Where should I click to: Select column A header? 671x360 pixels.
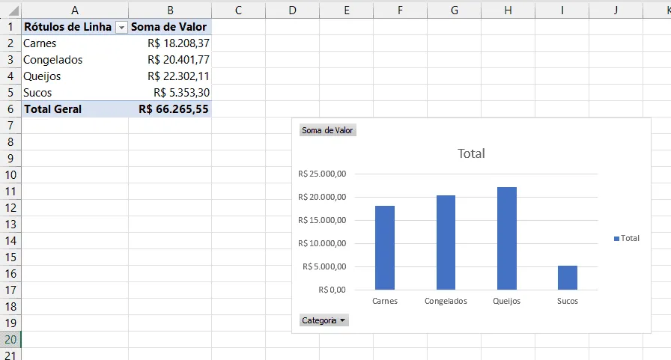tap(75, 10)
